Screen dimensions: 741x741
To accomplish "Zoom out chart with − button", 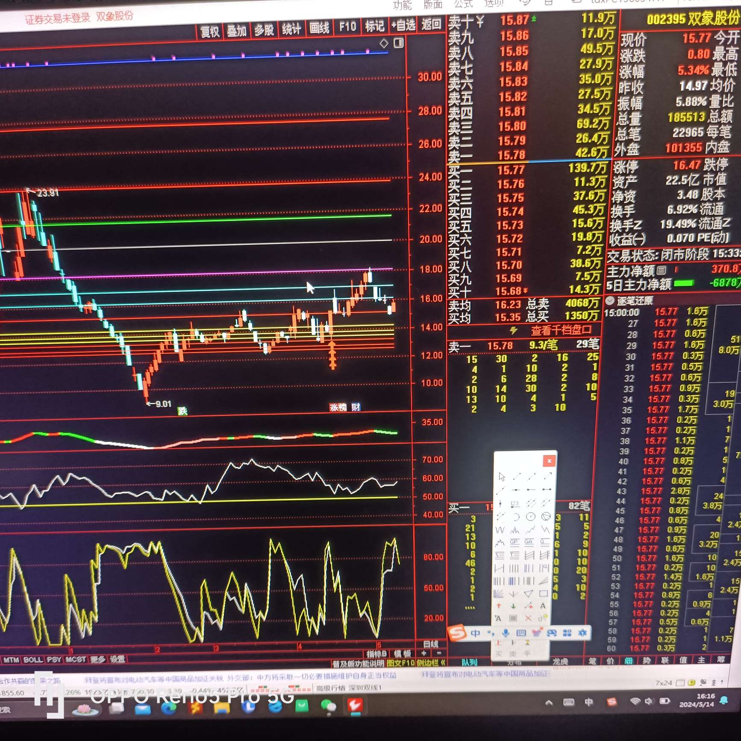I will click(439, 653).
